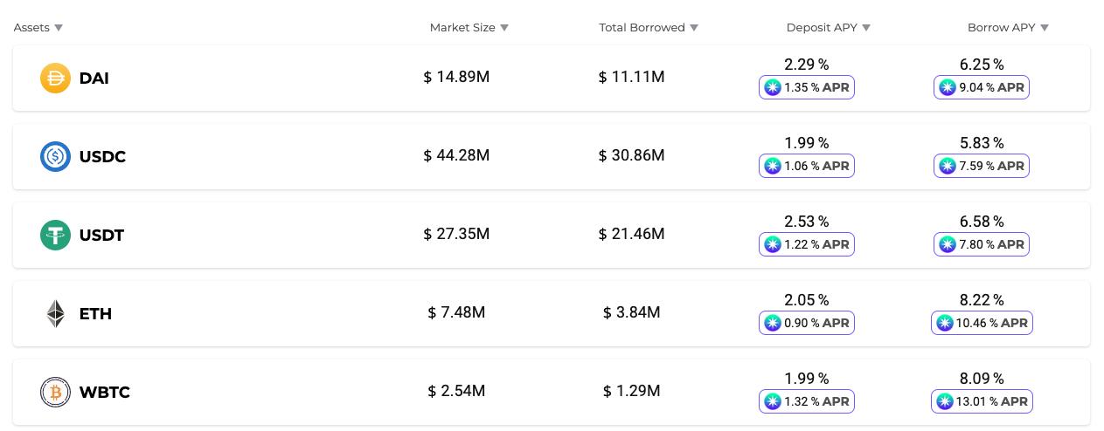Click the 7.80 % APR badge for USDT
The height and width of the screenshot is (431, 1104).
pos(982,244)
